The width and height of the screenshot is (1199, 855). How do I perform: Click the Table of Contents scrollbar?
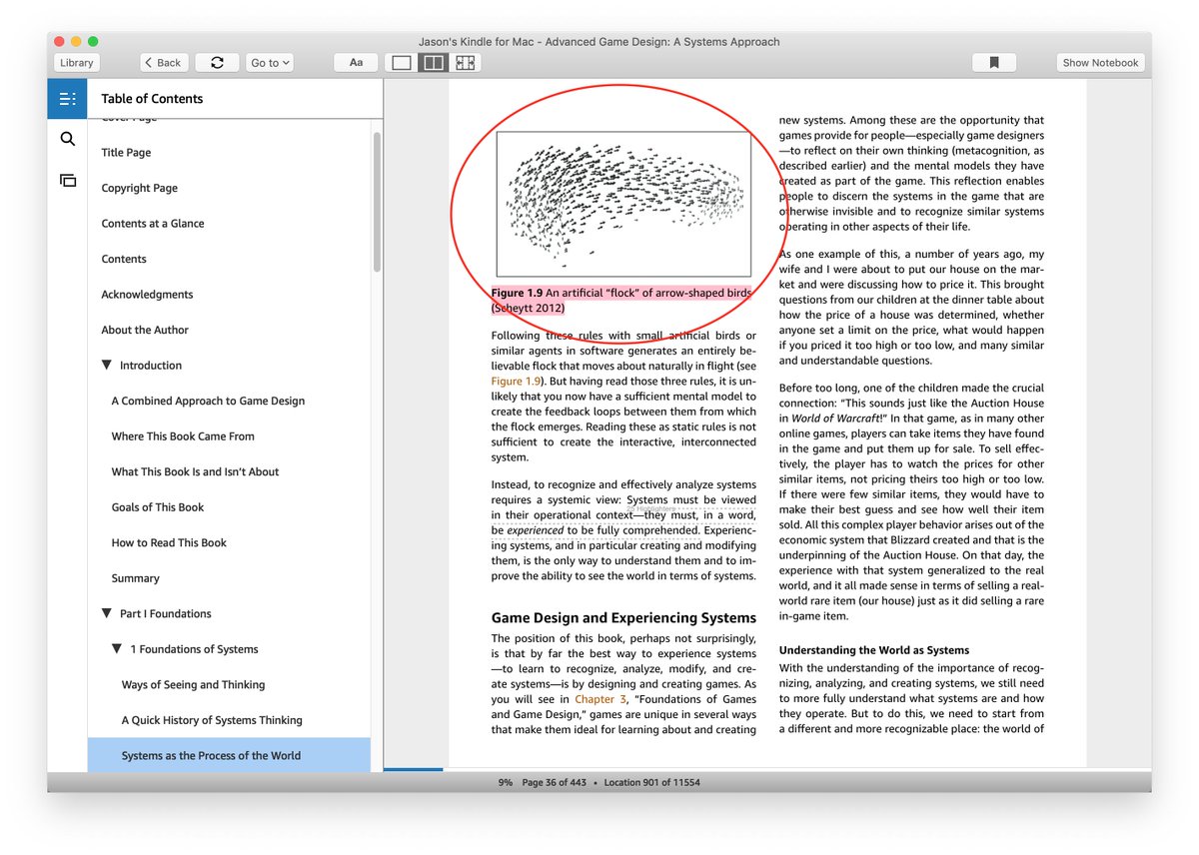pos(377,202)
